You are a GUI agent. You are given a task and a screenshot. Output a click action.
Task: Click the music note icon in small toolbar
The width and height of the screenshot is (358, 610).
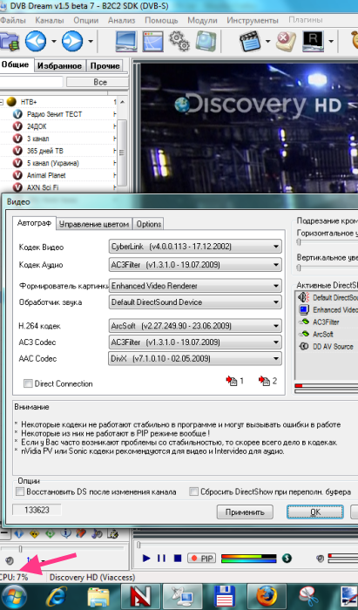click(x=97, y=533)
